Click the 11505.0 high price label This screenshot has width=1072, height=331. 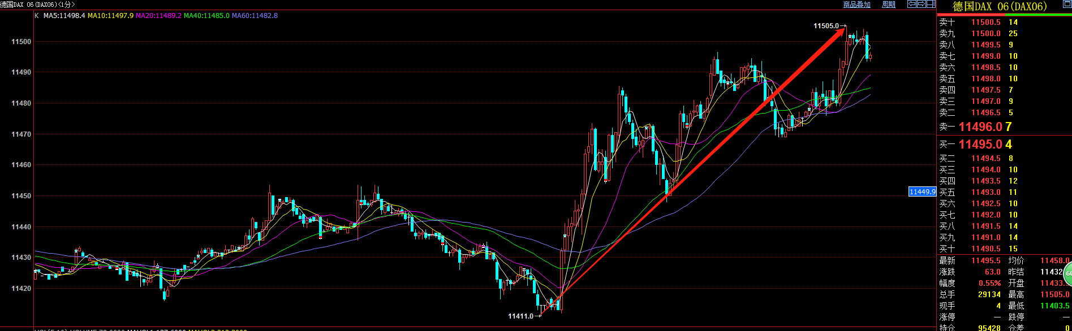click(826, 26)
